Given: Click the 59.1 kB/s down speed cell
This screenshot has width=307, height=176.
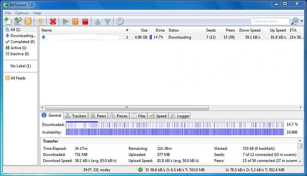Looking at the screenshot, I should (x=253, y=37).
